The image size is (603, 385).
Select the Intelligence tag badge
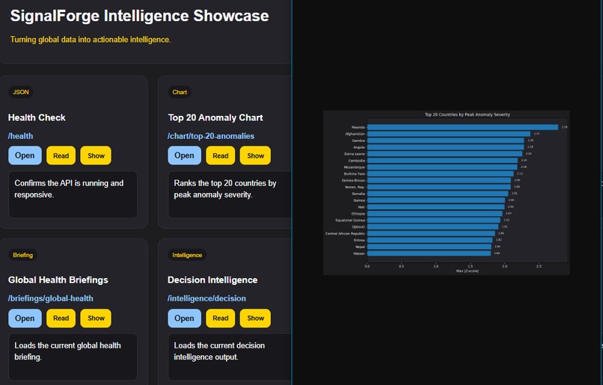(x=187, y=255)
